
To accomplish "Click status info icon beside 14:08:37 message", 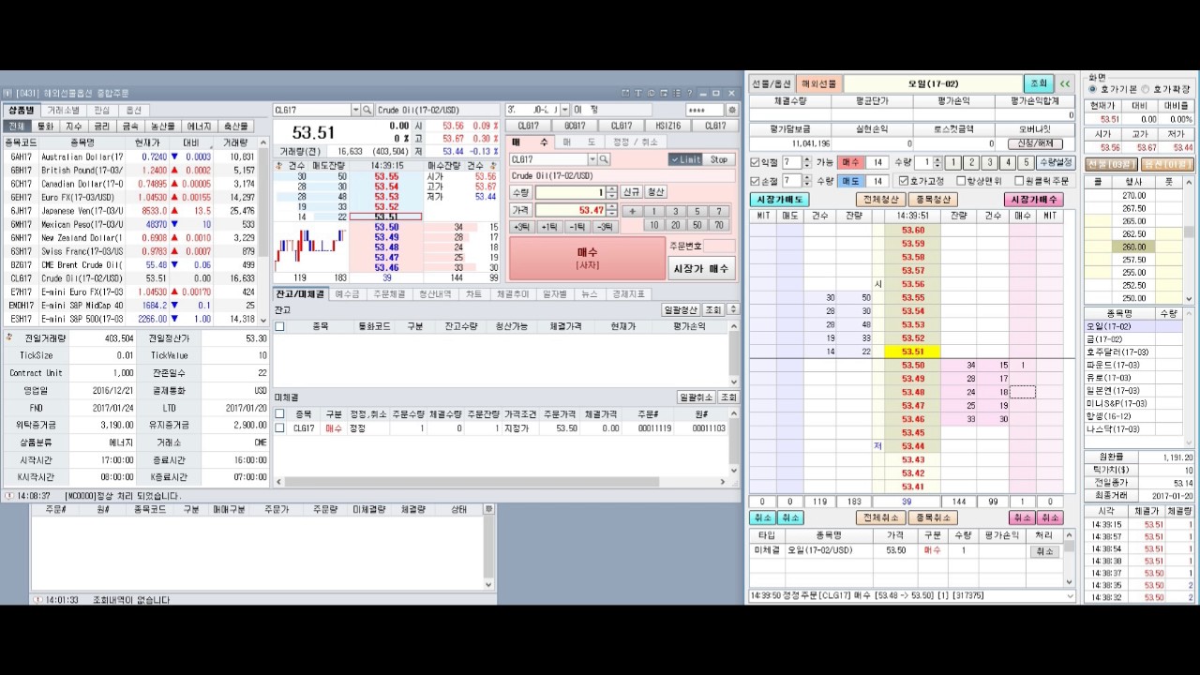I will pyautogui.click(x=8, y=496).
